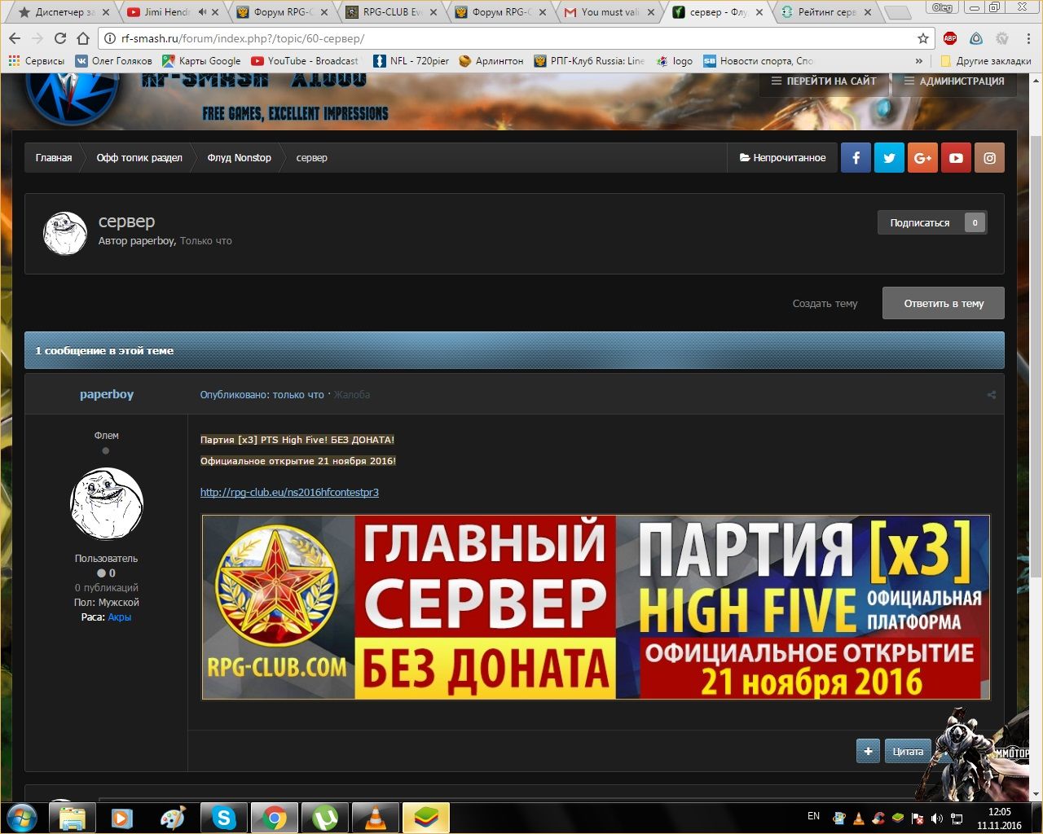Viewport: 1043px width, 834px height.
Task: Click the browser back arrow
Action: (15, 38)
